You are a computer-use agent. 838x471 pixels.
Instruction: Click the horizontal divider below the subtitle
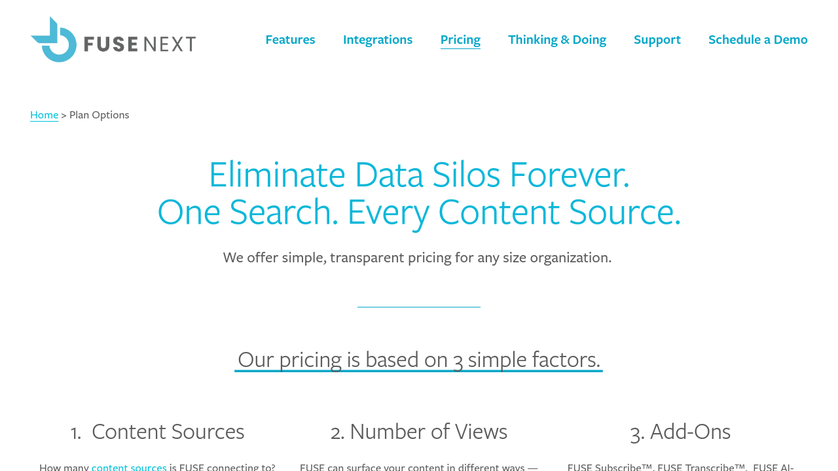pos(419,307)
